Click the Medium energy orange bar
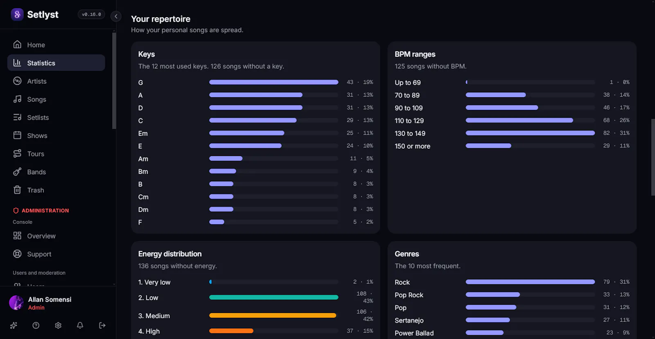Viewport: 655px width, 339px height. (x=273, y=315)
